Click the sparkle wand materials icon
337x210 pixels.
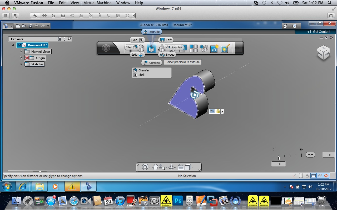coord(225,48)
